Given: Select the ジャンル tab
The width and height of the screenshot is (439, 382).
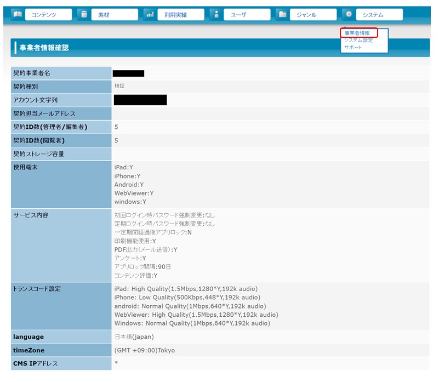Looking at the screenshot, I should coord(313,15).
